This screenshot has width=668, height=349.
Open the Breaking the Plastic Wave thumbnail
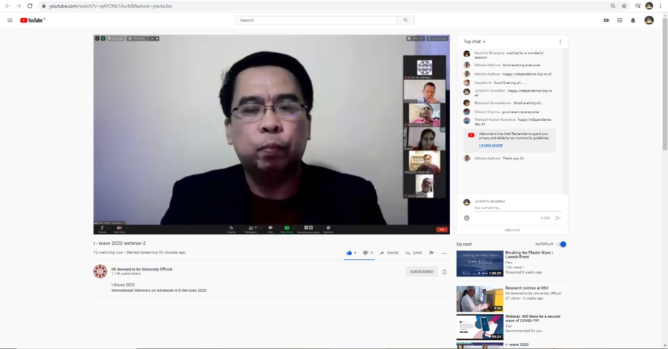(x=480, y=264)
